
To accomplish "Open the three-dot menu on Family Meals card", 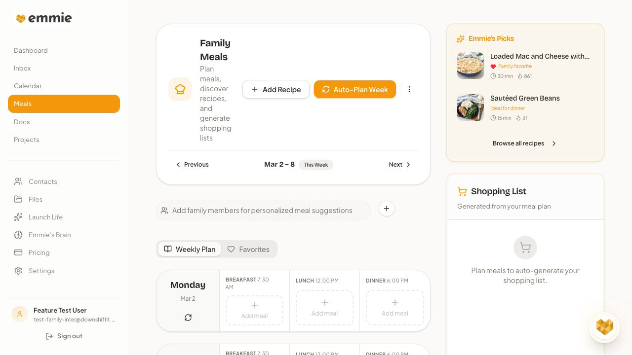I will 409,89.
